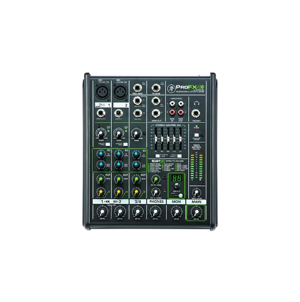Viewport: 300px width, 302px height.
Task: Click the white Tape In RCA jack
Action: [x=172, y=104]
